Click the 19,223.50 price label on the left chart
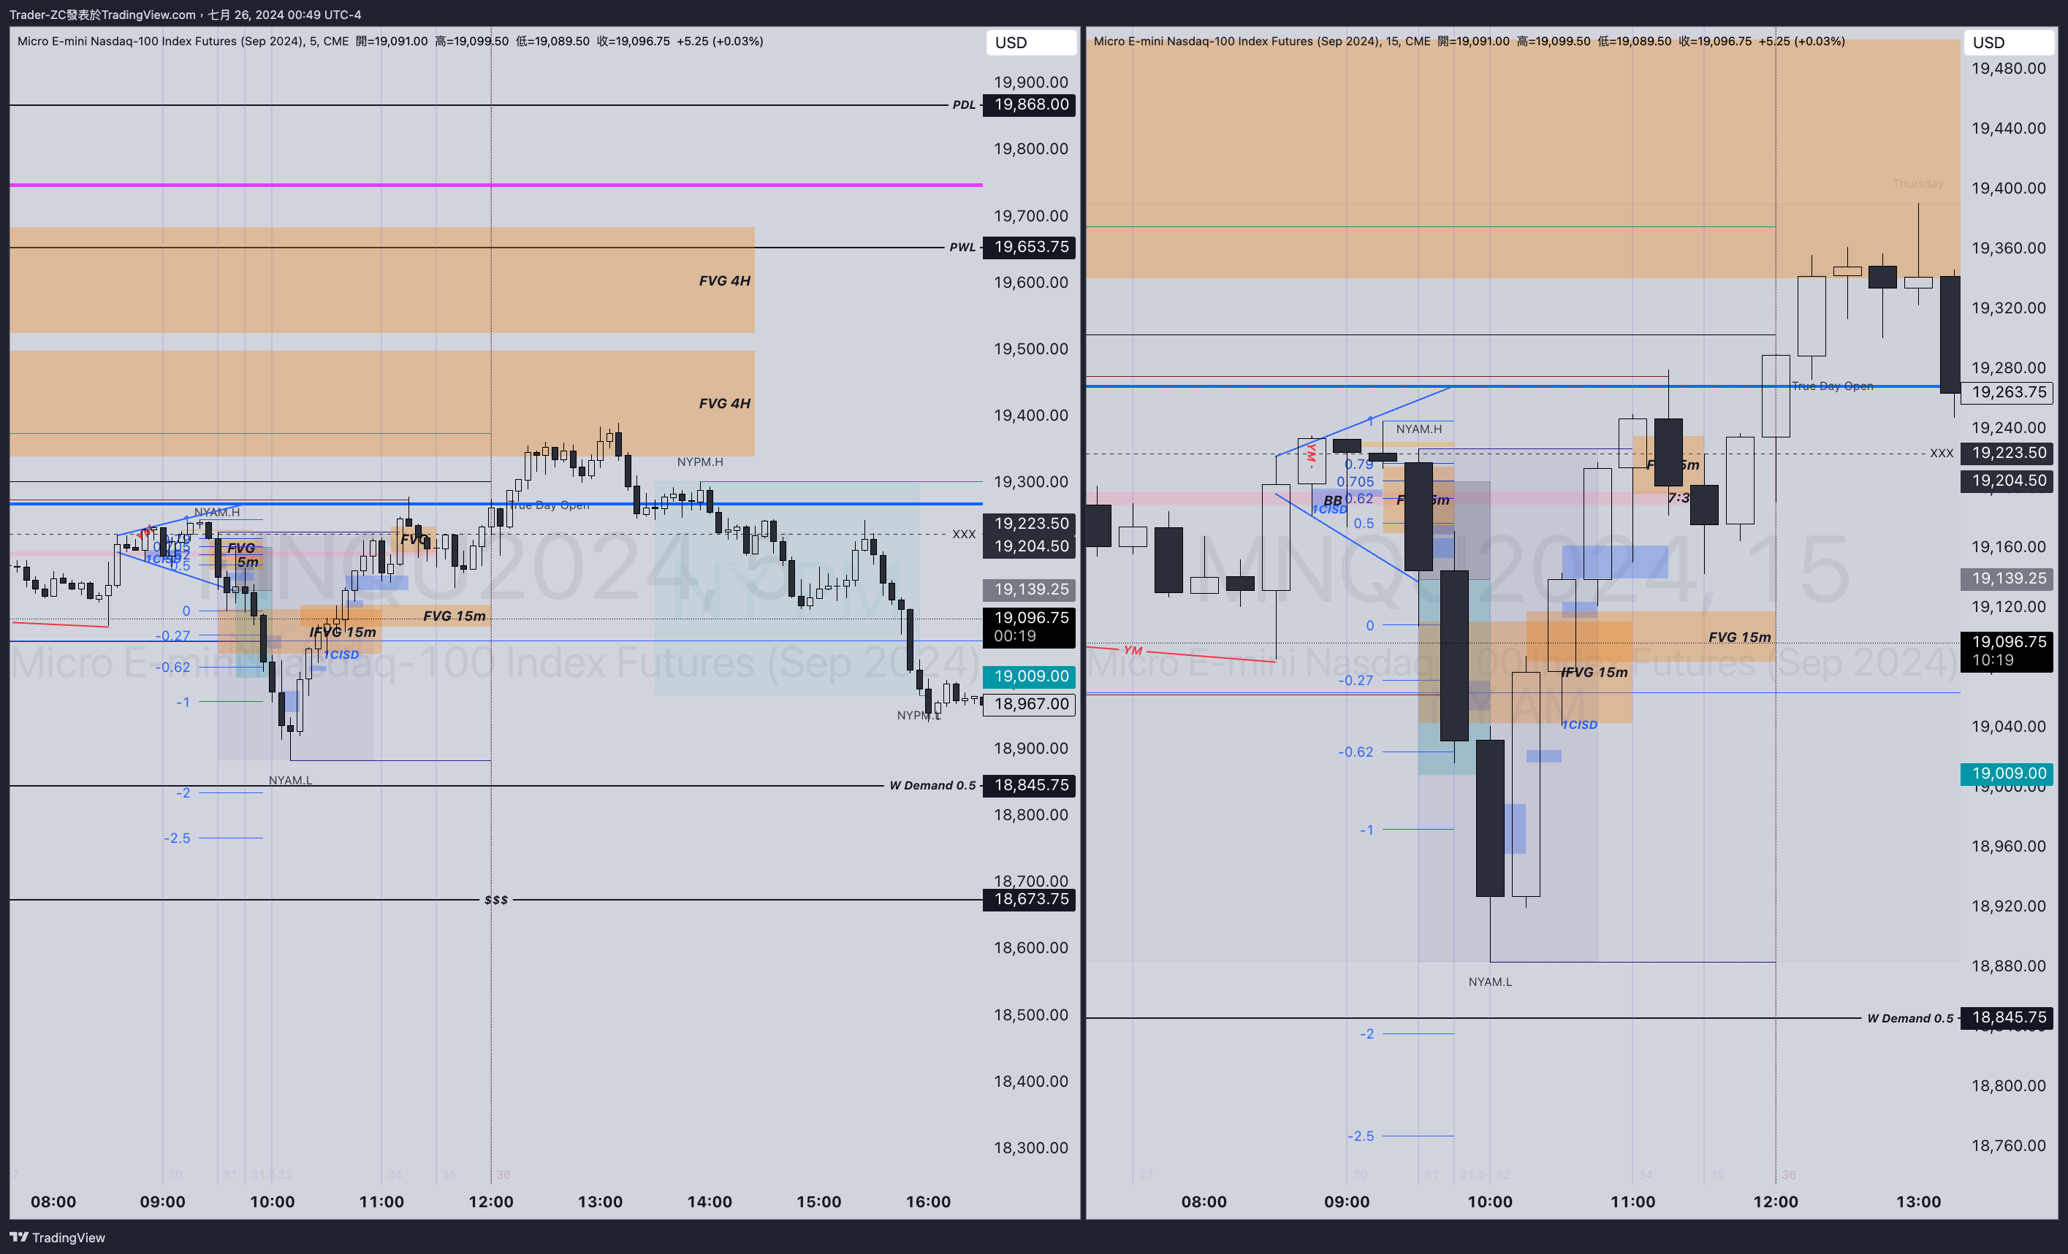Screen dimensions: 2068x1254 coord(1029,524)
